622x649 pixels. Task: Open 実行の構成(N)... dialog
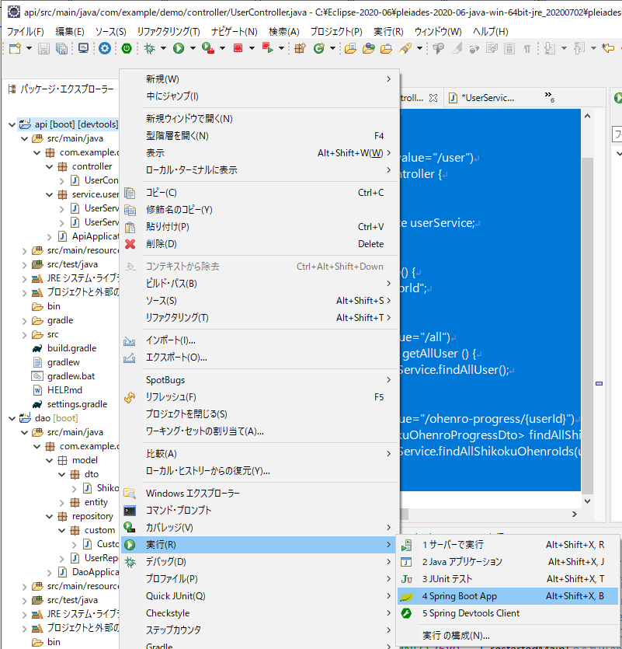(508, 635)
